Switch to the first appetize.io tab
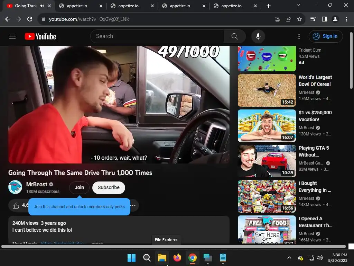This screenshot has width=354, height=266. click(77, 6)
